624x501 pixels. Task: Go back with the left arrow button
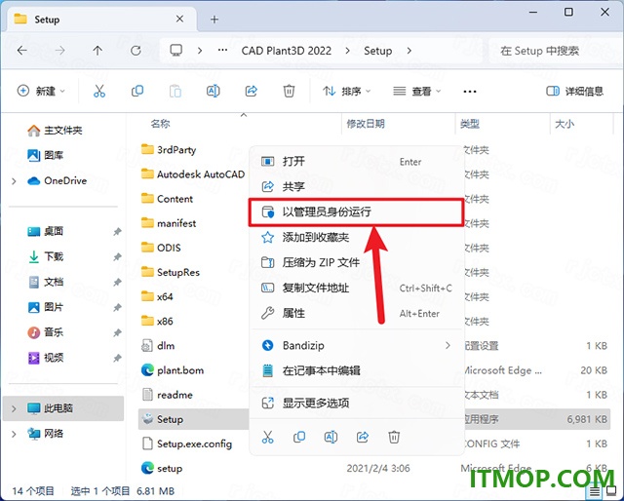(22, 51)
